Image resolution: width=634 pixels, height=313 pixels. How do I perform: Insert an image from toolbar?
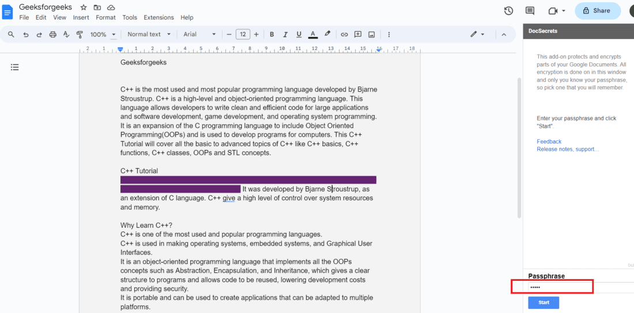[x=372, y=35]
